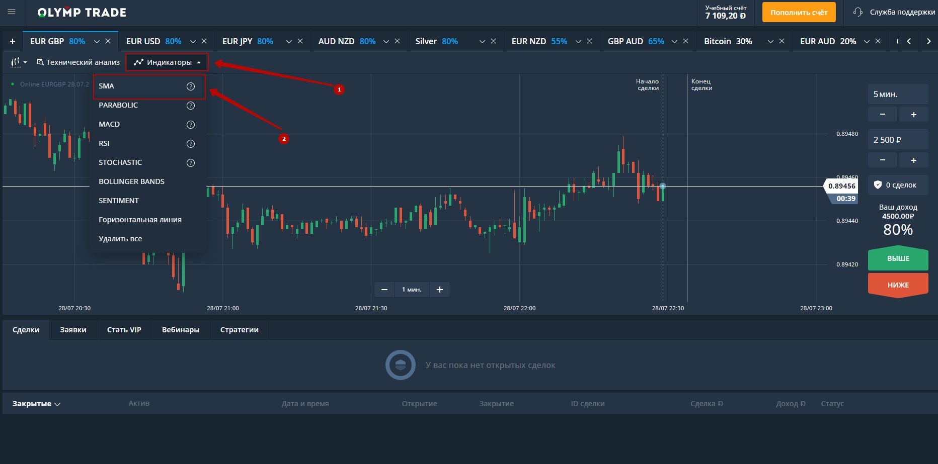Close the AUD NZD asset tab
Image resolution: width=938 pixels, height=464 pixels.
coord(397,41)
